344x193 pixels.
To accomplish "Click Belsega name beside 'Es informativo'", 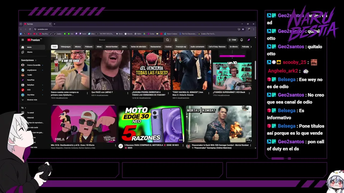I will point(287,110).
